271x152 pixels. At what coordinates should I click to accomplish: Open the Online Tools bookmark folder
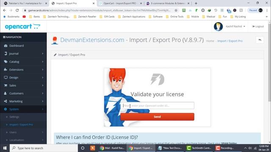coord(175,16)
